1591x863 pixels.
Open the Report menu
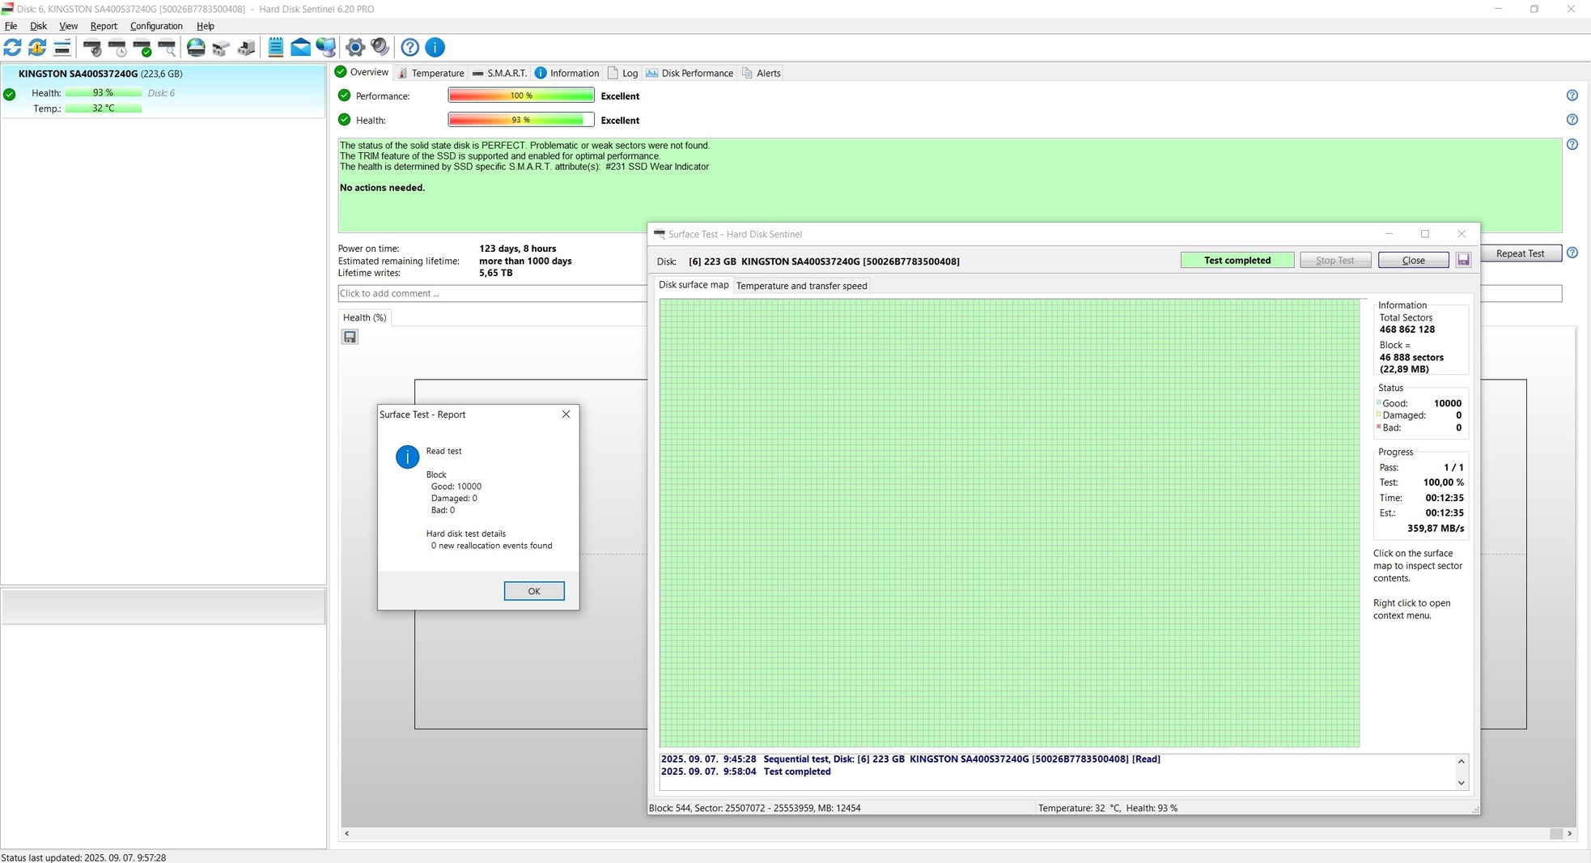pos(104,26)
